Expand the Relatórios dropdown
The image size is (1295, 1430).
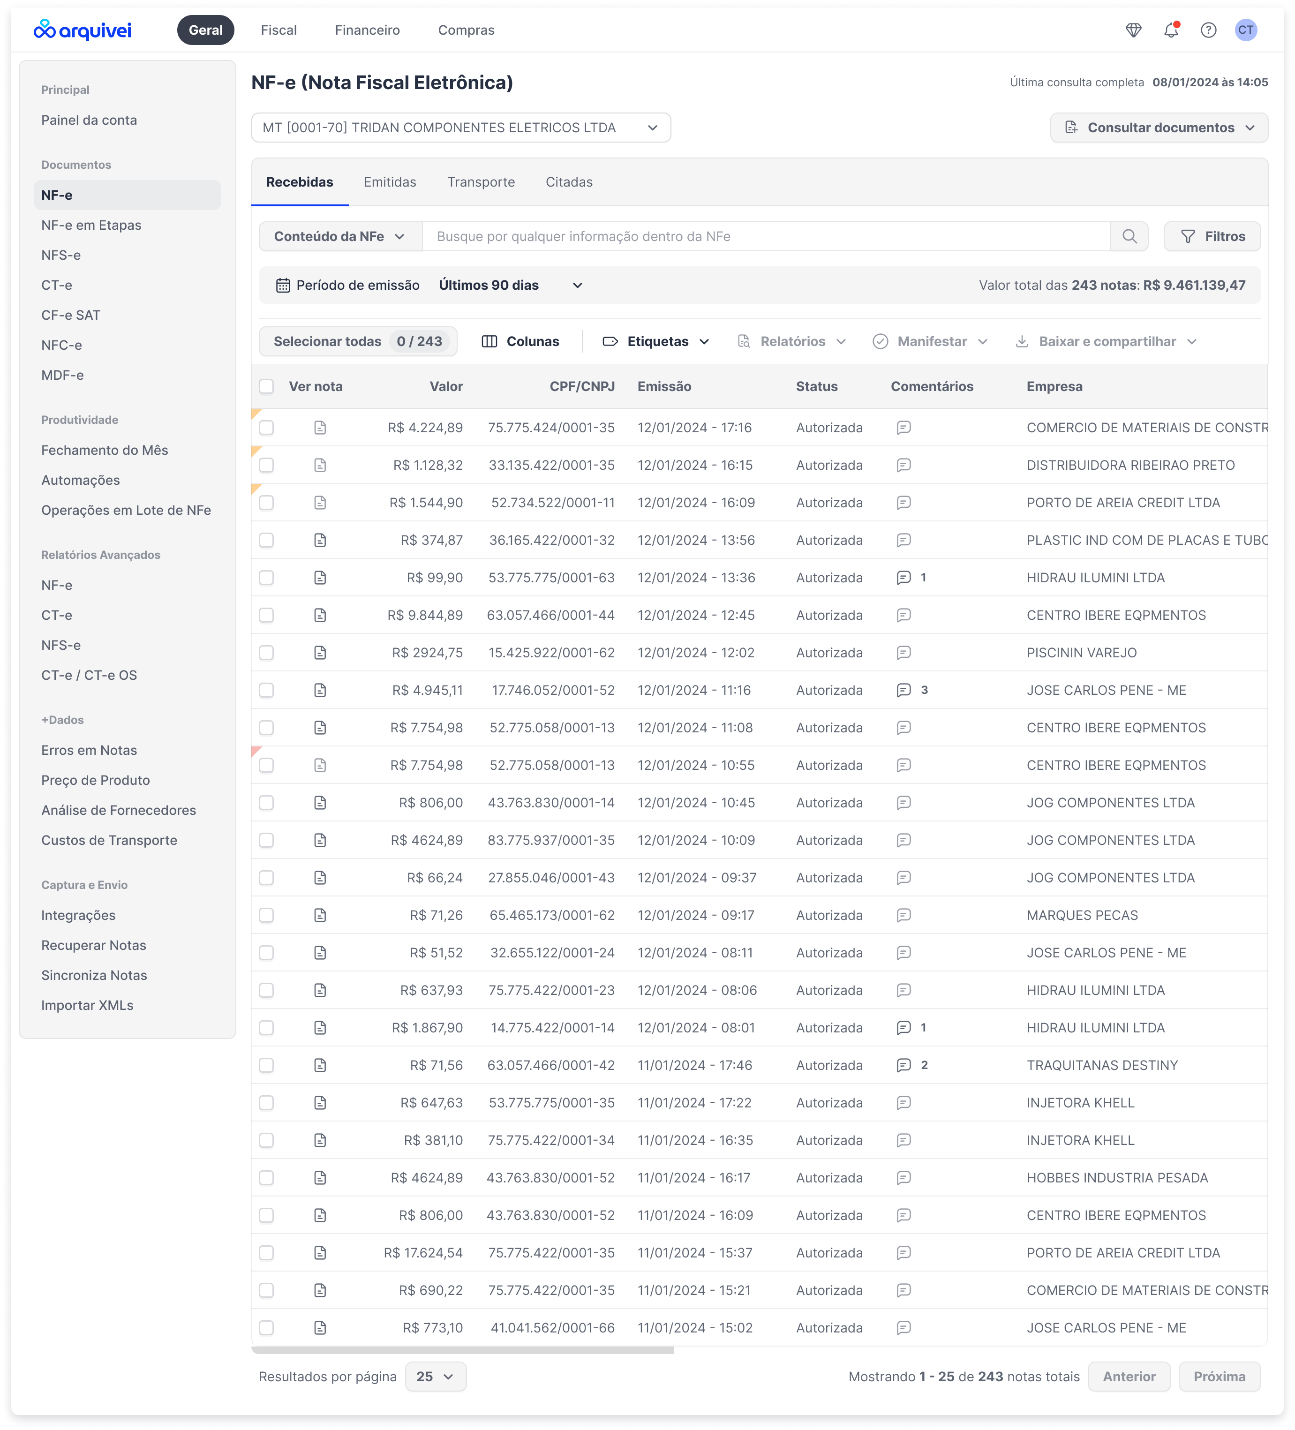(792, 342)
